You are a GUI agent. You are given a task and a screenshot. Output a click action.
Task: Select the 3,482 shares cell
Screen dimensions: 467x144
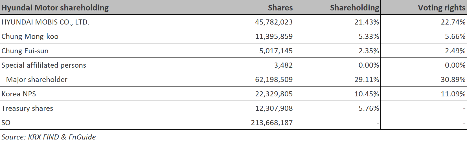pos(283,65)
